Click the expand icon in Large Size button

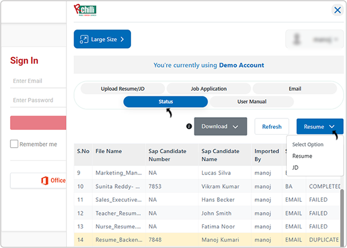[84, 39]
